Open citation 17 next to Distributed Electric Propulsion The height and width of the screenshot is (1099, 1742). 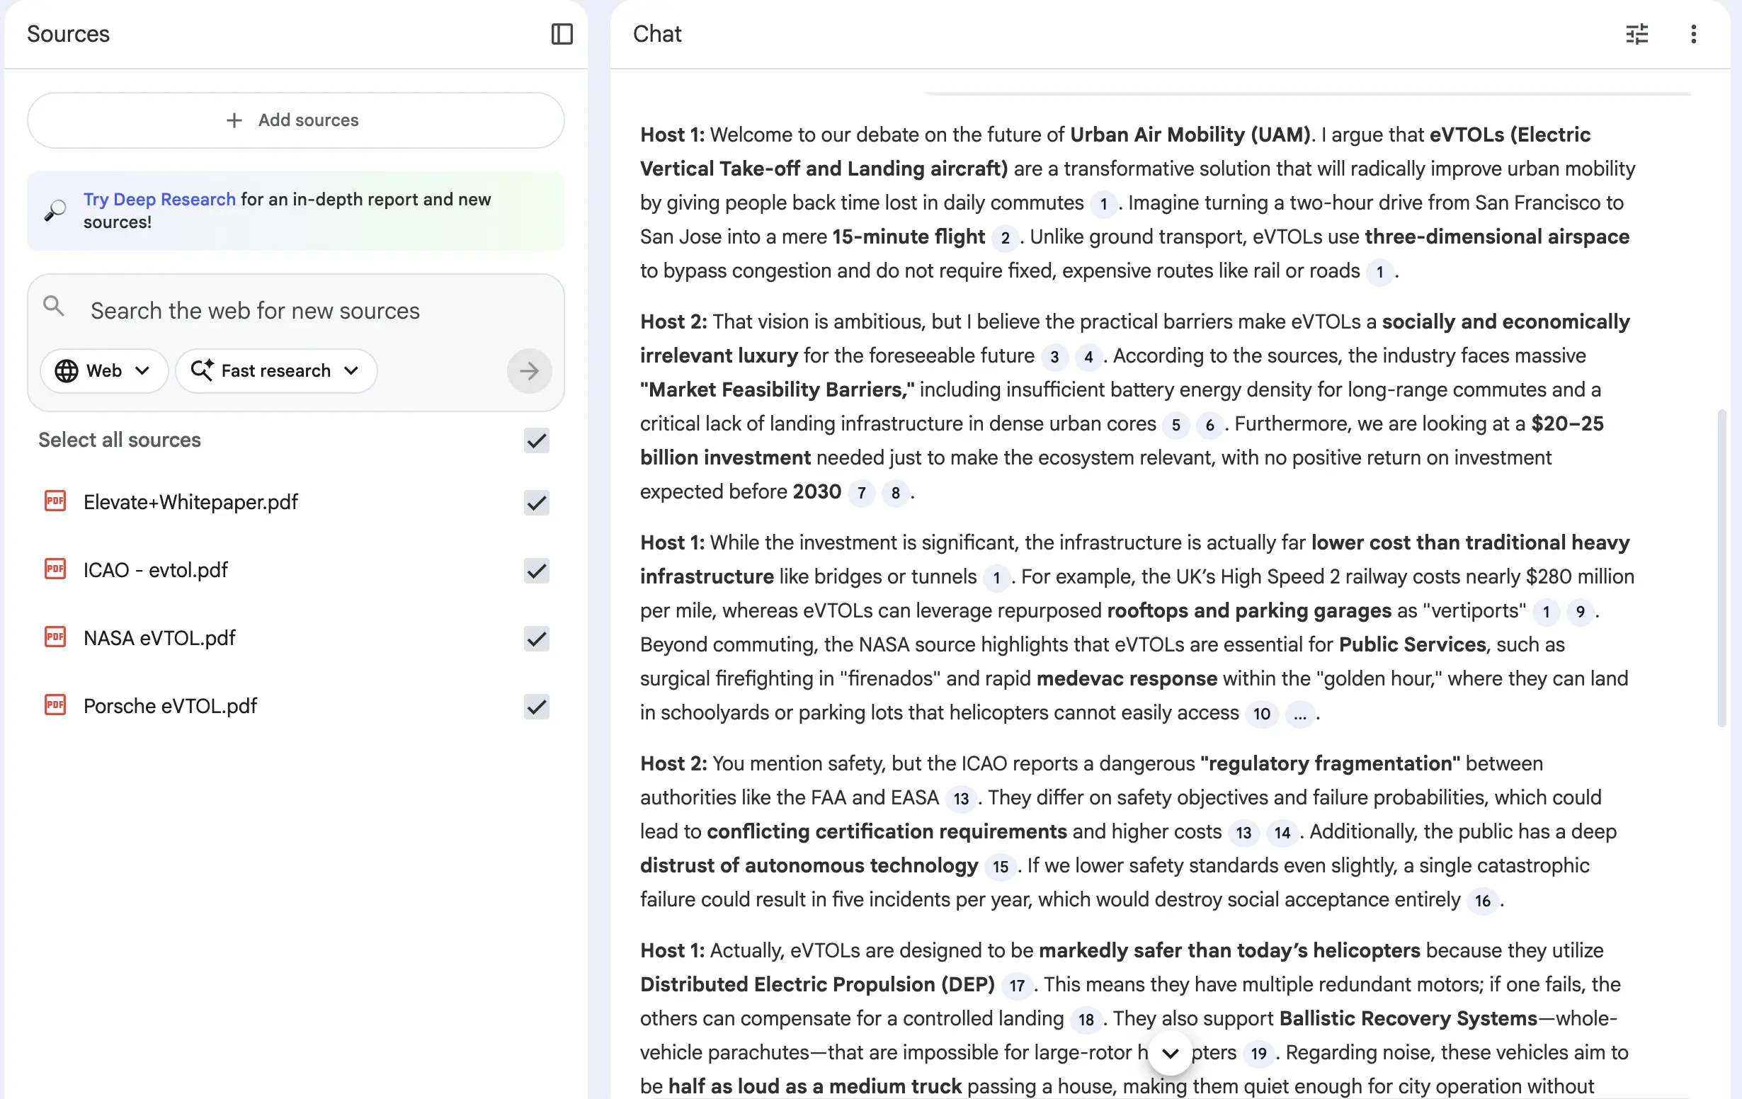tap(1016, 986)
